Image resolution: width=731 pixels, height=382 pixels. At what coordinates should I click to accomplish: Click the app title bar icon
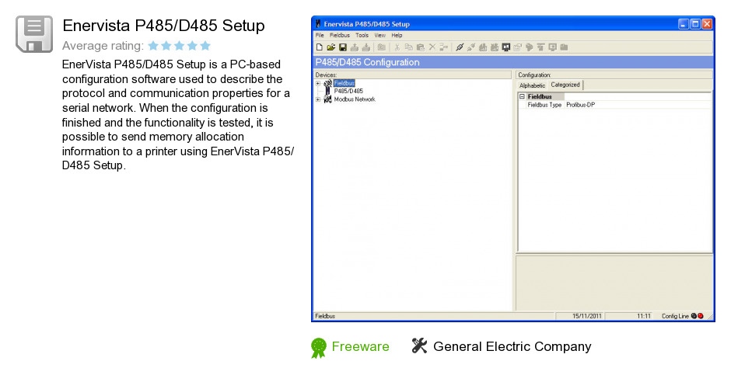coord(318,24)
